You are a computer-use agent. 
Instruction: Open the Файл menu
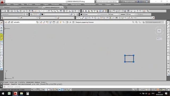(x=8, y=4)
